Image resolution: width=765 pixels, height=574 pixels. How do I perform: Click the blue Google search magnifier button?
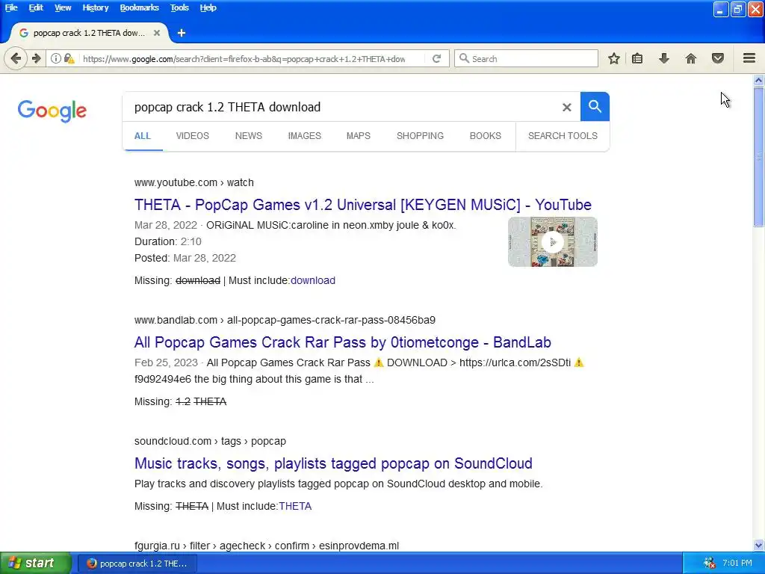(x=595, y=106)
